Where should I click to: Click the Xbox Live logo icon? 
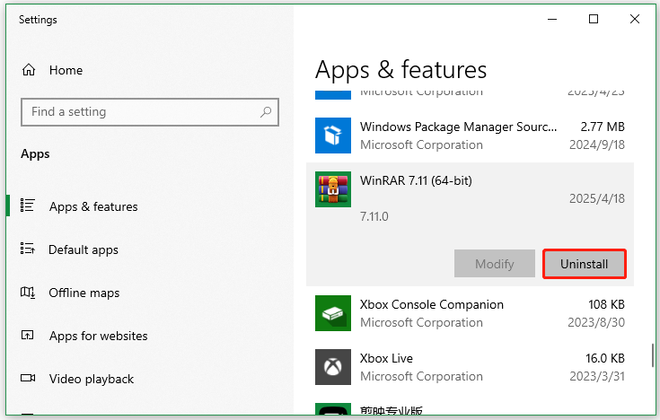click(333, 367)
